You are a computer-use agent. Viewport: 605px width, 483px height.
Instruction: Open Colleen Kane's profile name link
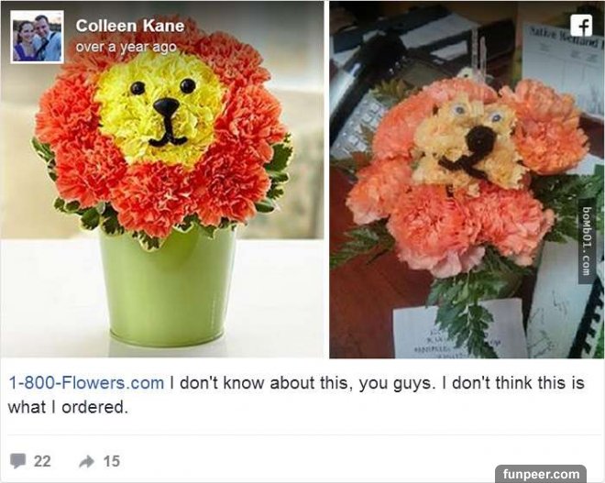click(129, 26)
